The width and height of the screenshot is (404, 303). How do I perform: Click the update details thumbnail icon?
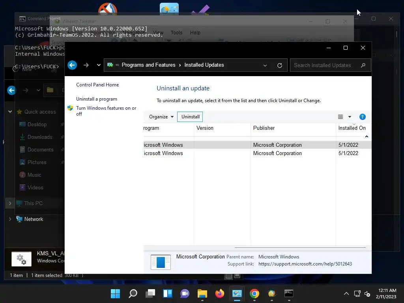[x=161, y=262]
